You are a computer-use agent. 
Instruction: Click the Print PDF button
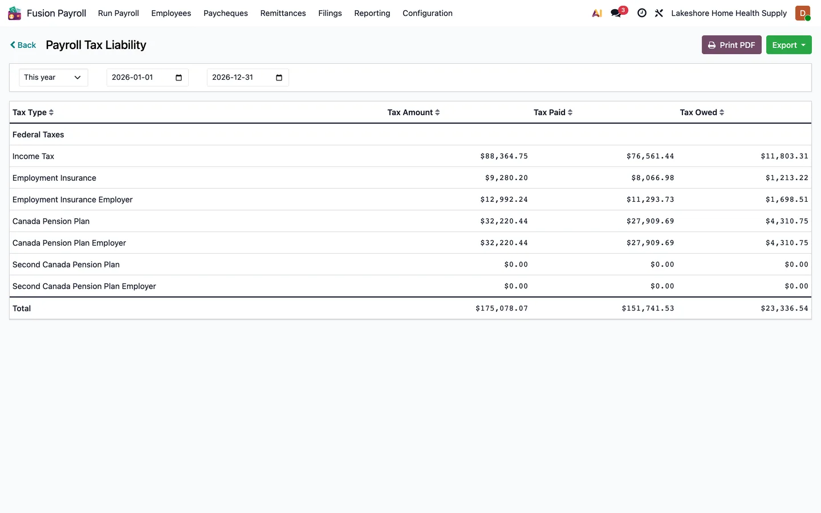(731, 45)
